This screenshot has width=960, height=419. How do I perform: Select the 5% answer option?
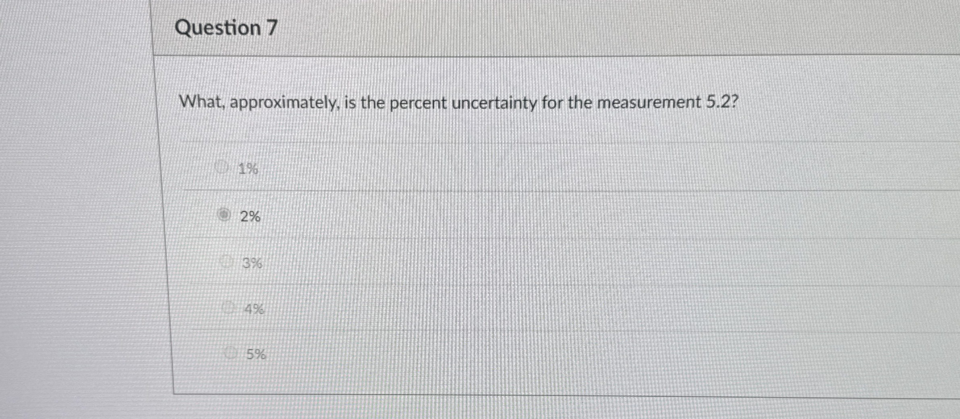click(x=231, y=353)
